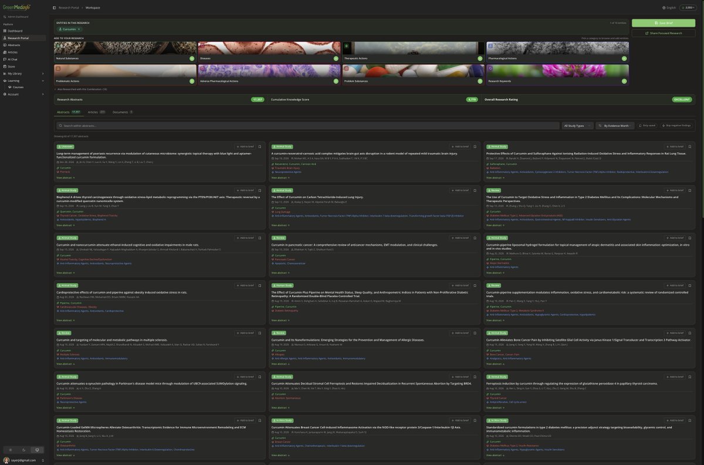Toggle Skip negative findings filter
The height and width of the screenshot is (465, 704).
676,126
